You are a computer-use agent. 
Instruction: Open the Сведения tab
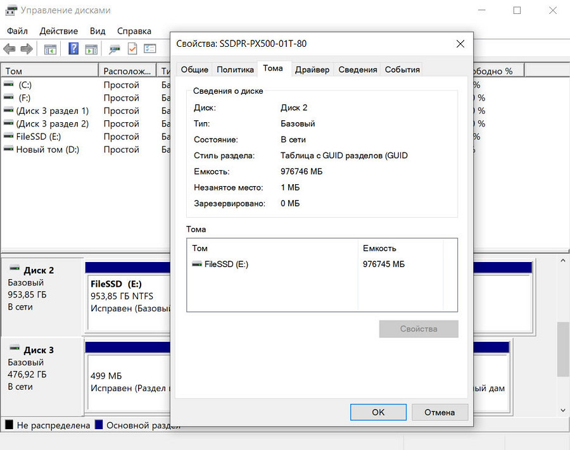click(x=358, y=70)
